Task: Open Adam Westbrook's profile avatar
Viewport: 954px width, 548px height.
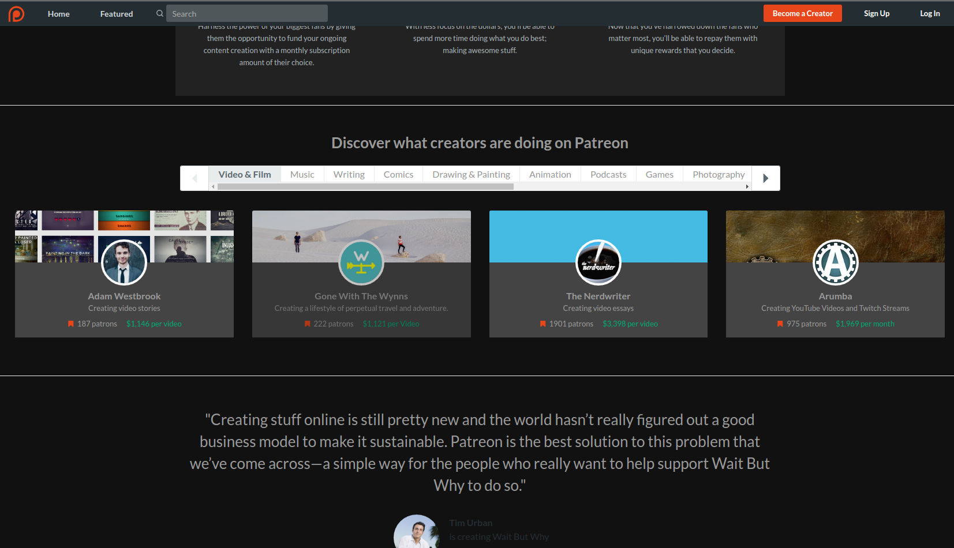Action: 124,262
